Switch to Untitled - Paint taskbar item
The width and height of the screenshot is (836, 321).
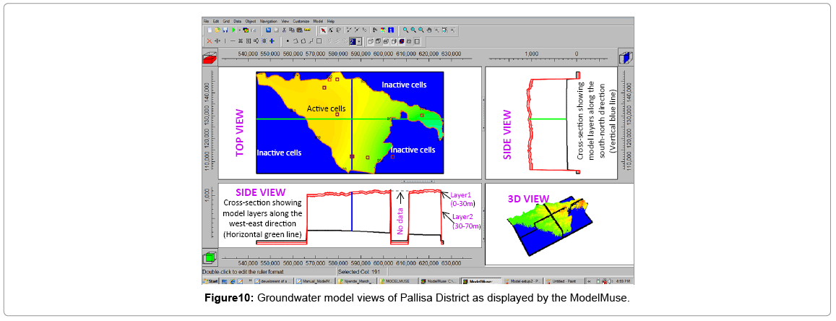point(564,281)
